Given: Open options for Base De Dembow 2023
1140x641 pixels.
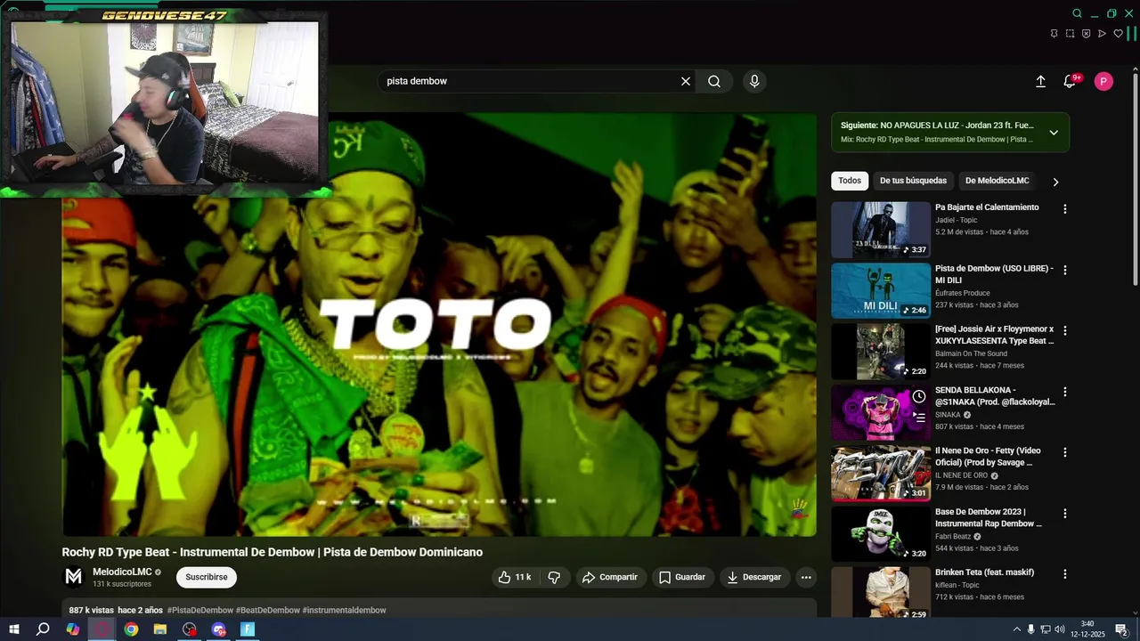Looking at the screenshot, I should [1064, 514].
